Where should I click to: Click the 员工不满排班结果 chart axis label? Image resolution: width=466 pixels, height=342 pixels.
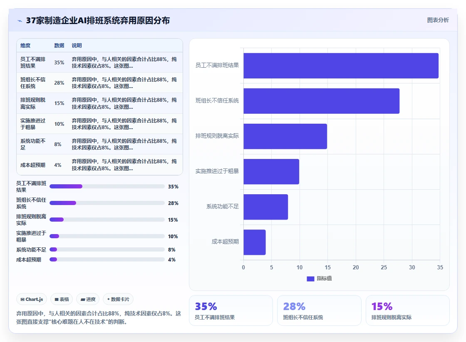[x=217, y=66]
